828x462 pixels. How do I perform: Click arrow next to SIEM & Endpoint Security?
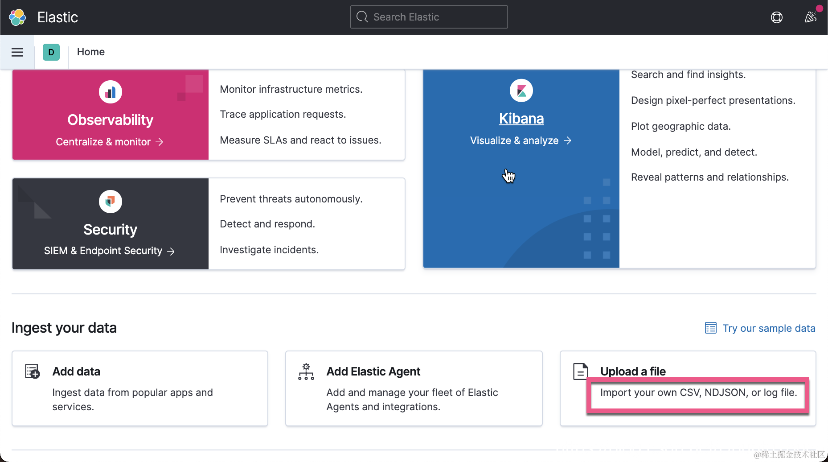[171, 252]
